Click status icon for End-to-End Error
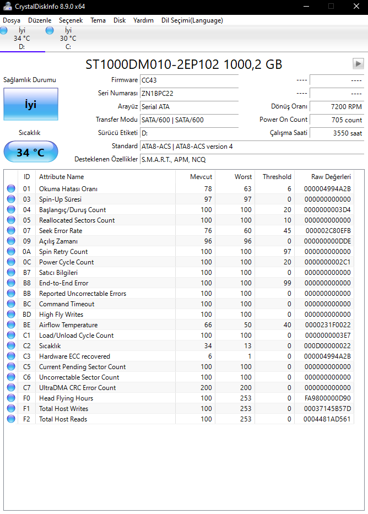The height and width of the screenshot is (514, 368). pyautogui.click(x=11, y=283)
